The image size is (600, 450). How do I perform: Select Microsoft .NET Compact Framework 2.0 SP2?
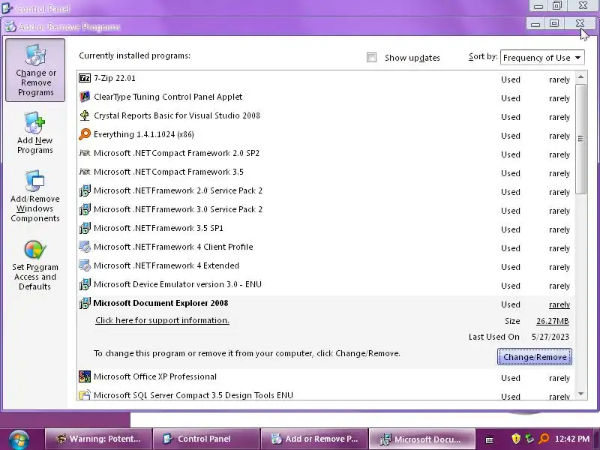point(325,154)
